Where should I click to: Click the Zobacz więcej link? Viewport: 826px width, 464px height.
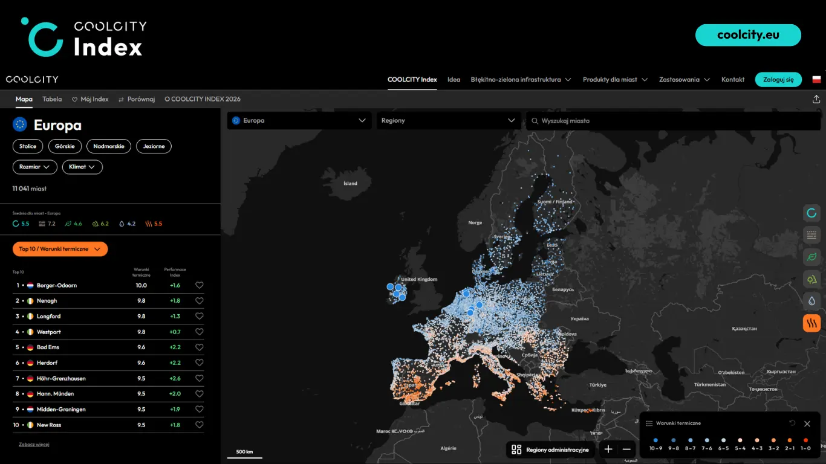point(34,444)
